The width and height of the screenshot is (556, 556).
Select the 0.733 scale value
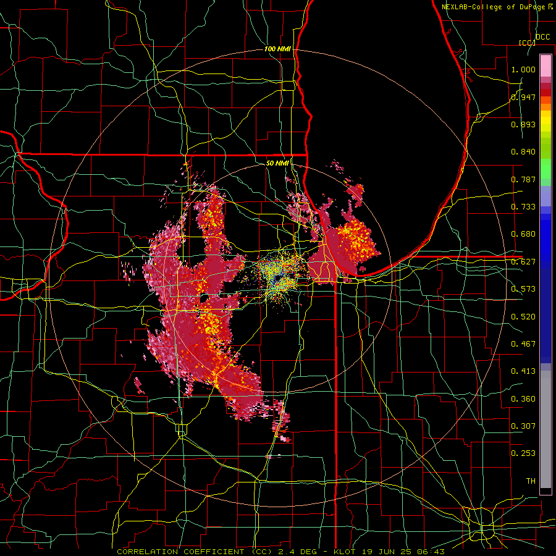(523, 207)
